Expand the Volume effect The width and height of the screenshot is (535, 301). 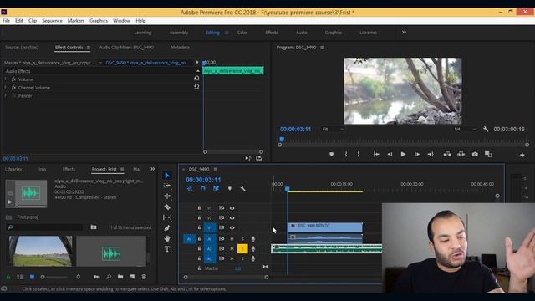coord(6,79)
